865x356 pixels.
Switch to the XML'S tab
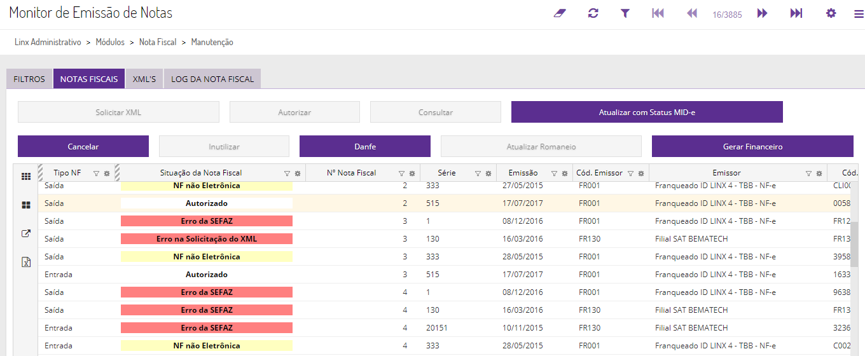144,79
